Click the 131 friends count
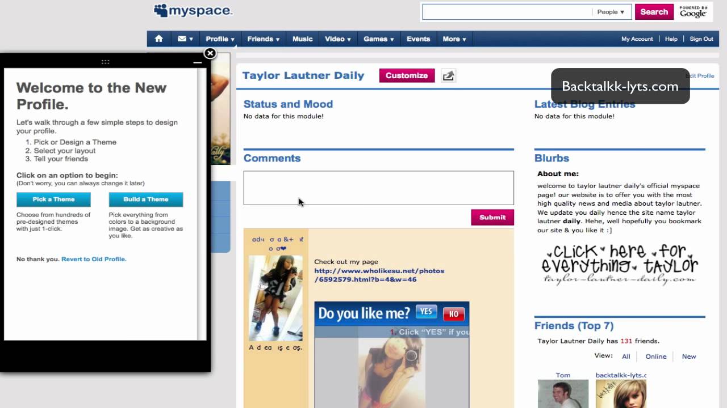This screenshot has height=408, width=727. (626, 341)
